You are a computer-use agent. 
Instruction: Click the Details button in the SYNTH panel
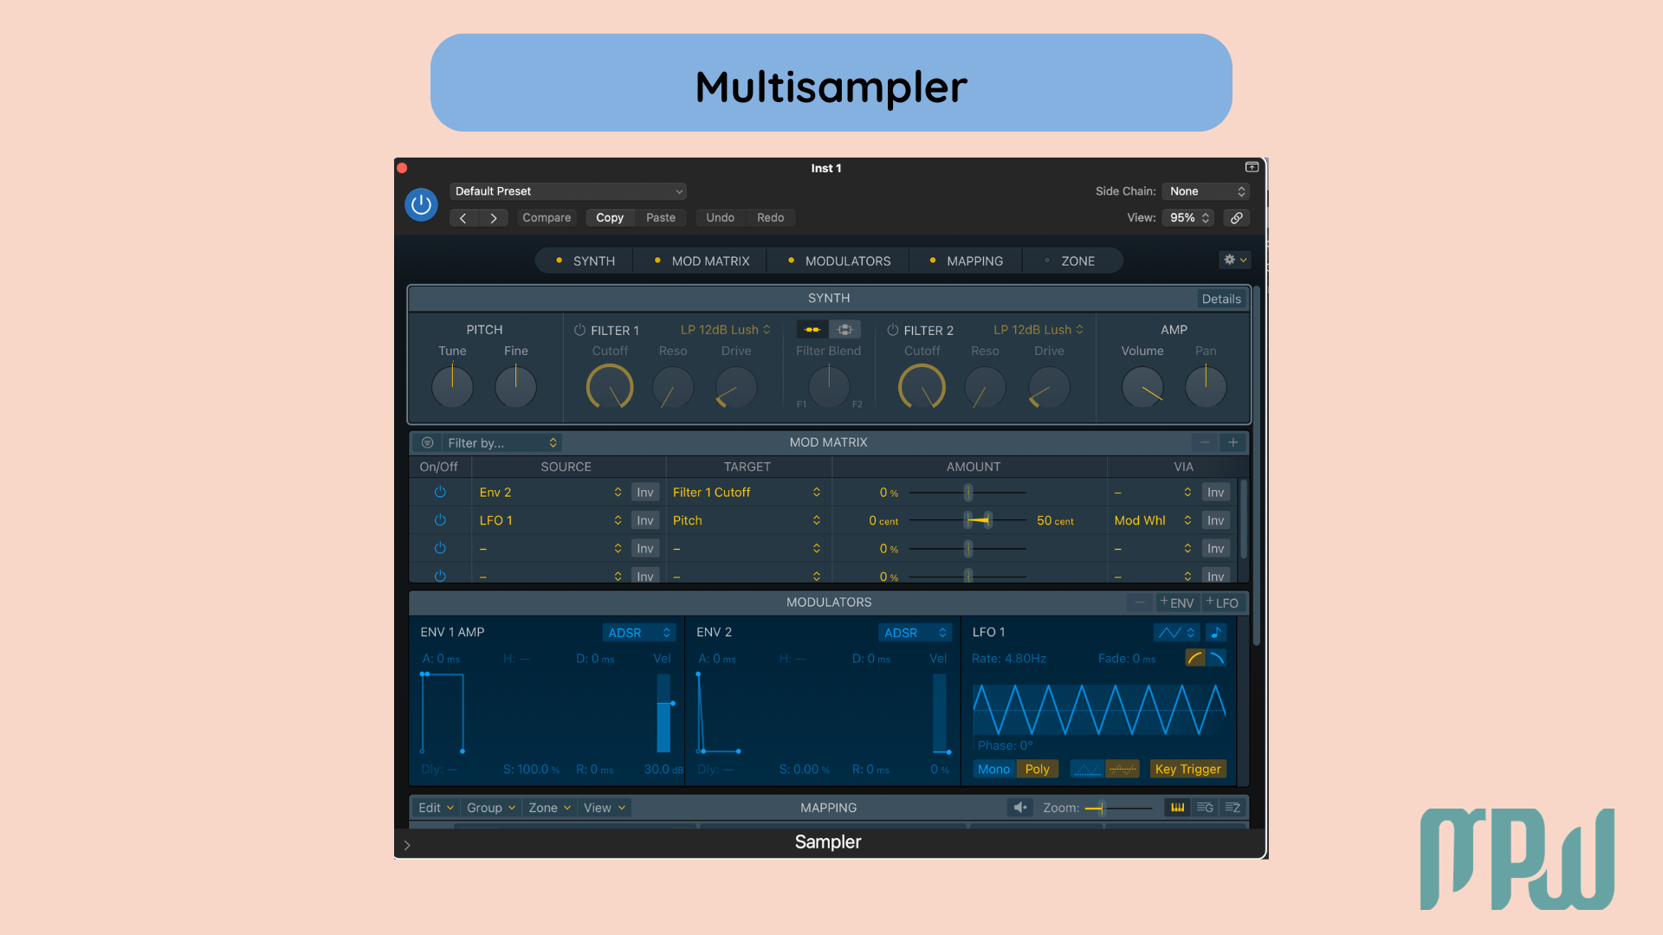tap(1221, 298)
